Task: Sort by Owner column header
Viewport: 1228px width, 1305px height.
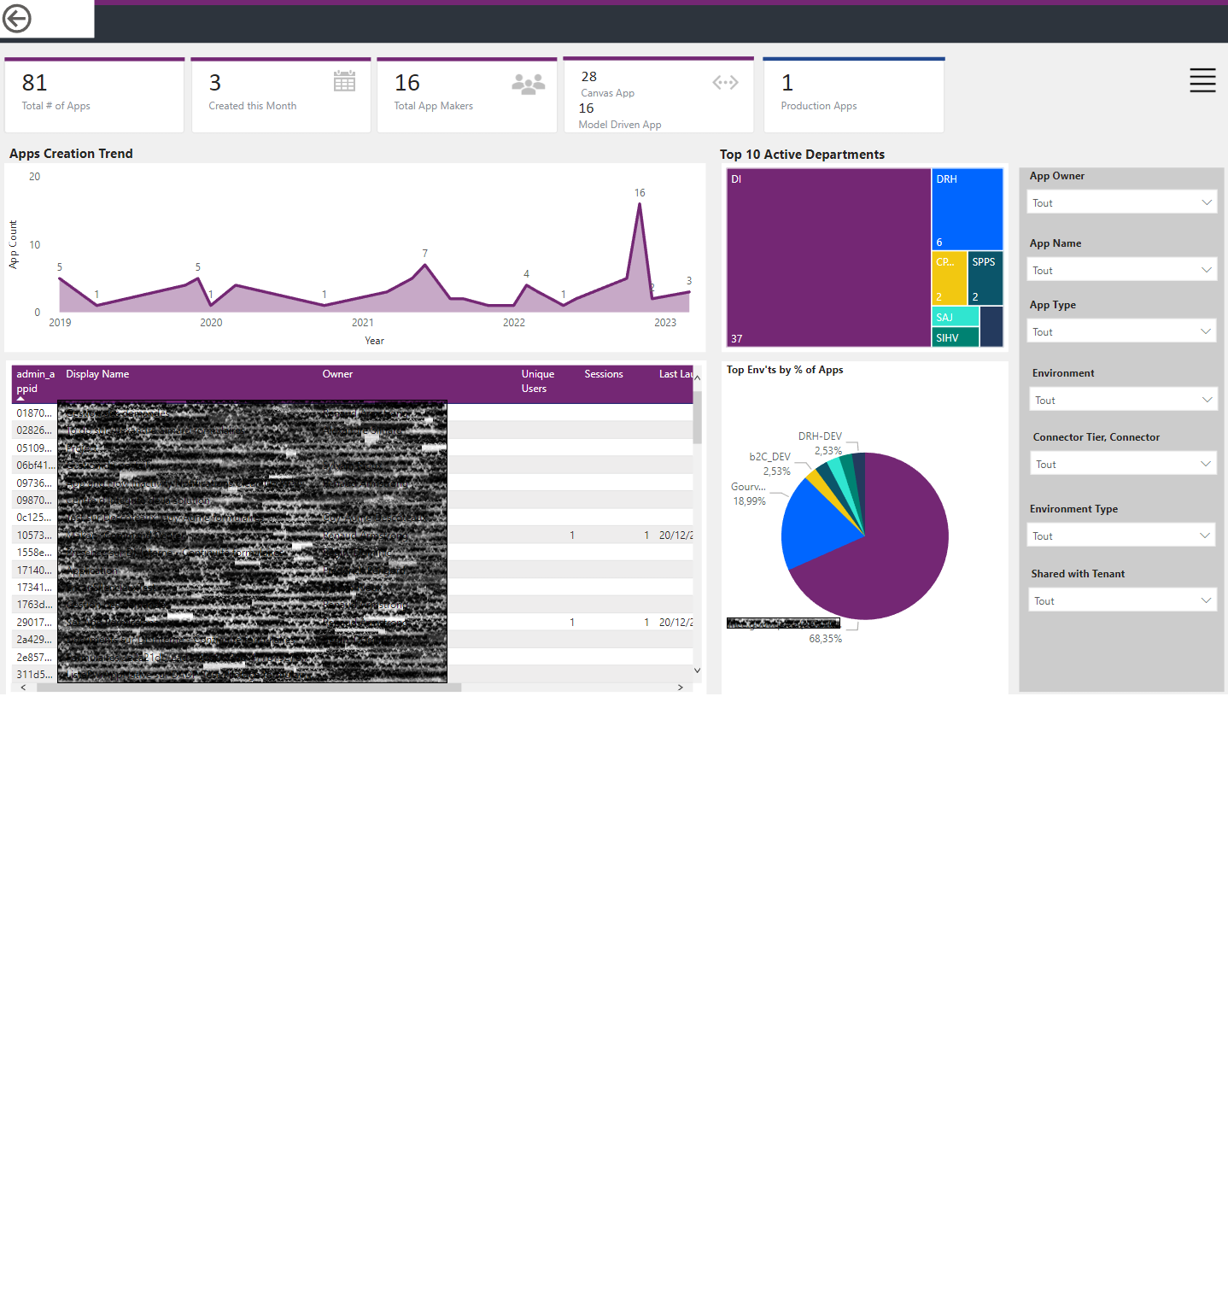Action: 337,374
